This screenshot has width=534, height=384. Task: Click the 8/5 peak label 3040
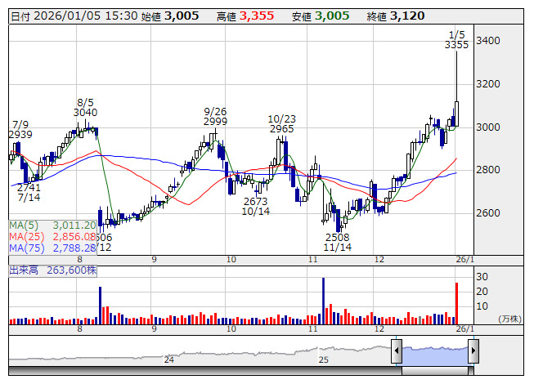pyautogui.click(x=85, y=113)
